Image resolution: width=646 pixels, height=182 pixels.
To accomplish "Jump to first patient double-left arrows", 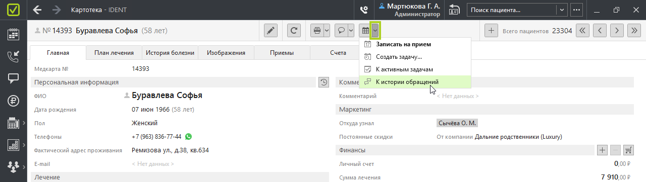I will (582, 31).
